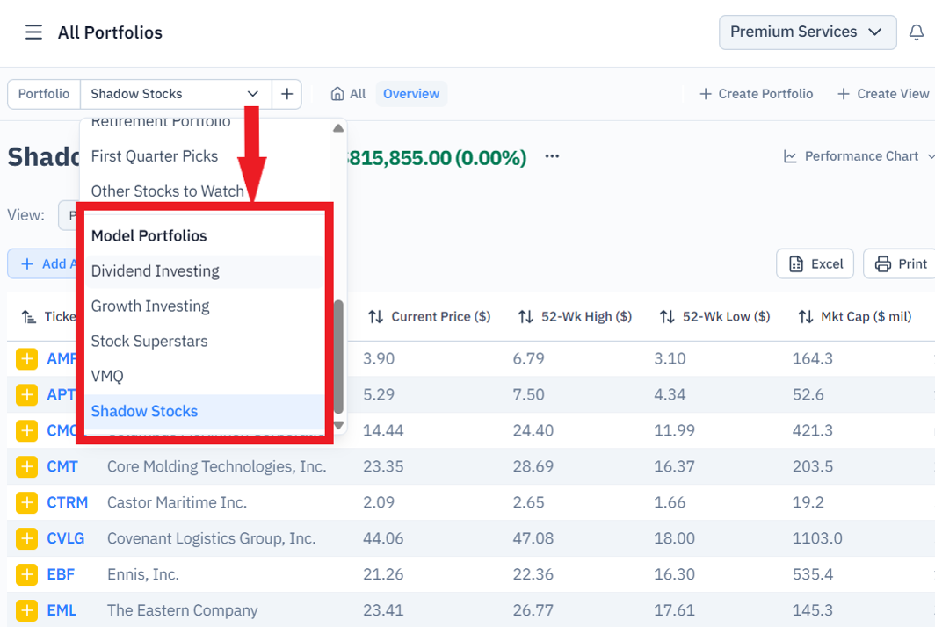Open notifications bell
935x627 pixels.
click(x=916, y=32)
